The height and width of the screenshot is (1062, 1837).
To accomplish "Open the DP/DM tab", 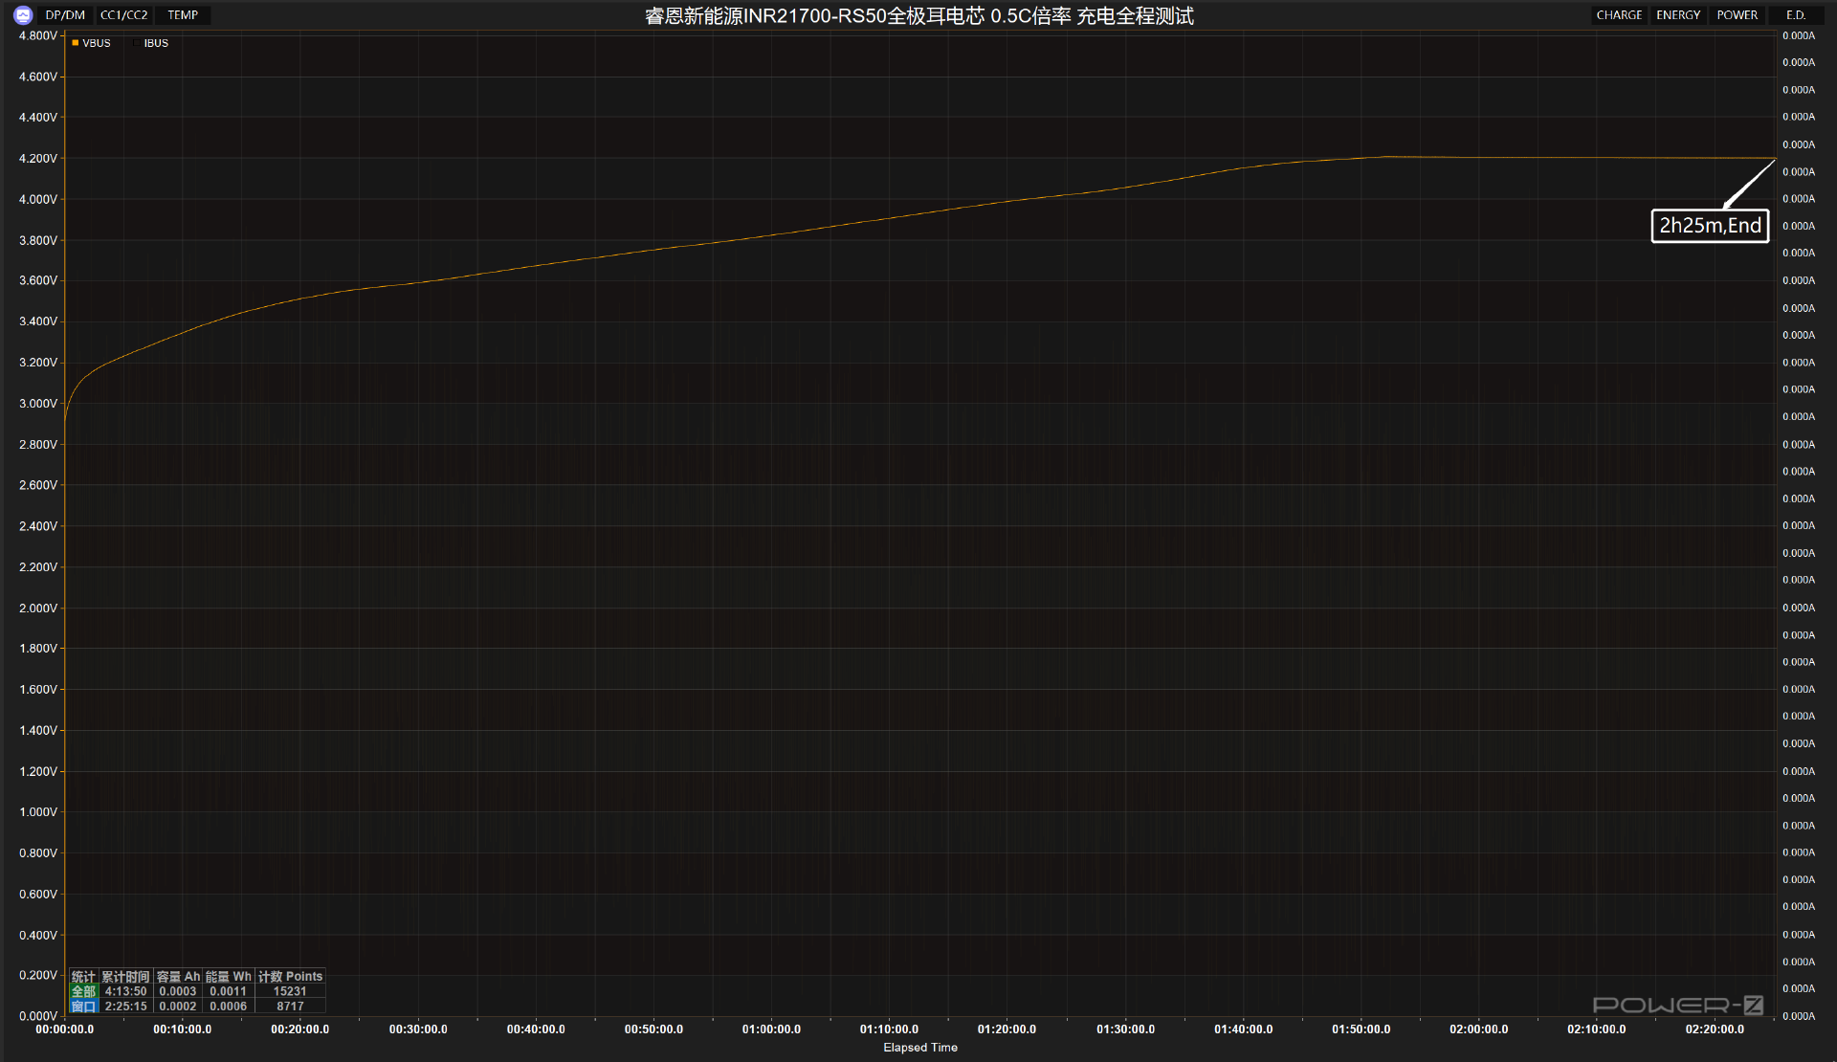I will pos(65,15).
